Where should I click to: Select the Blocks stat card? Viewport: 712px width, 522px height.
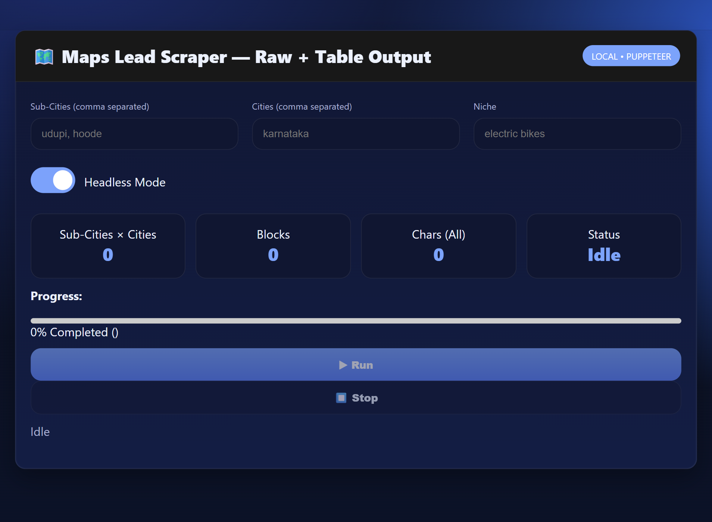tap(273, 246)
